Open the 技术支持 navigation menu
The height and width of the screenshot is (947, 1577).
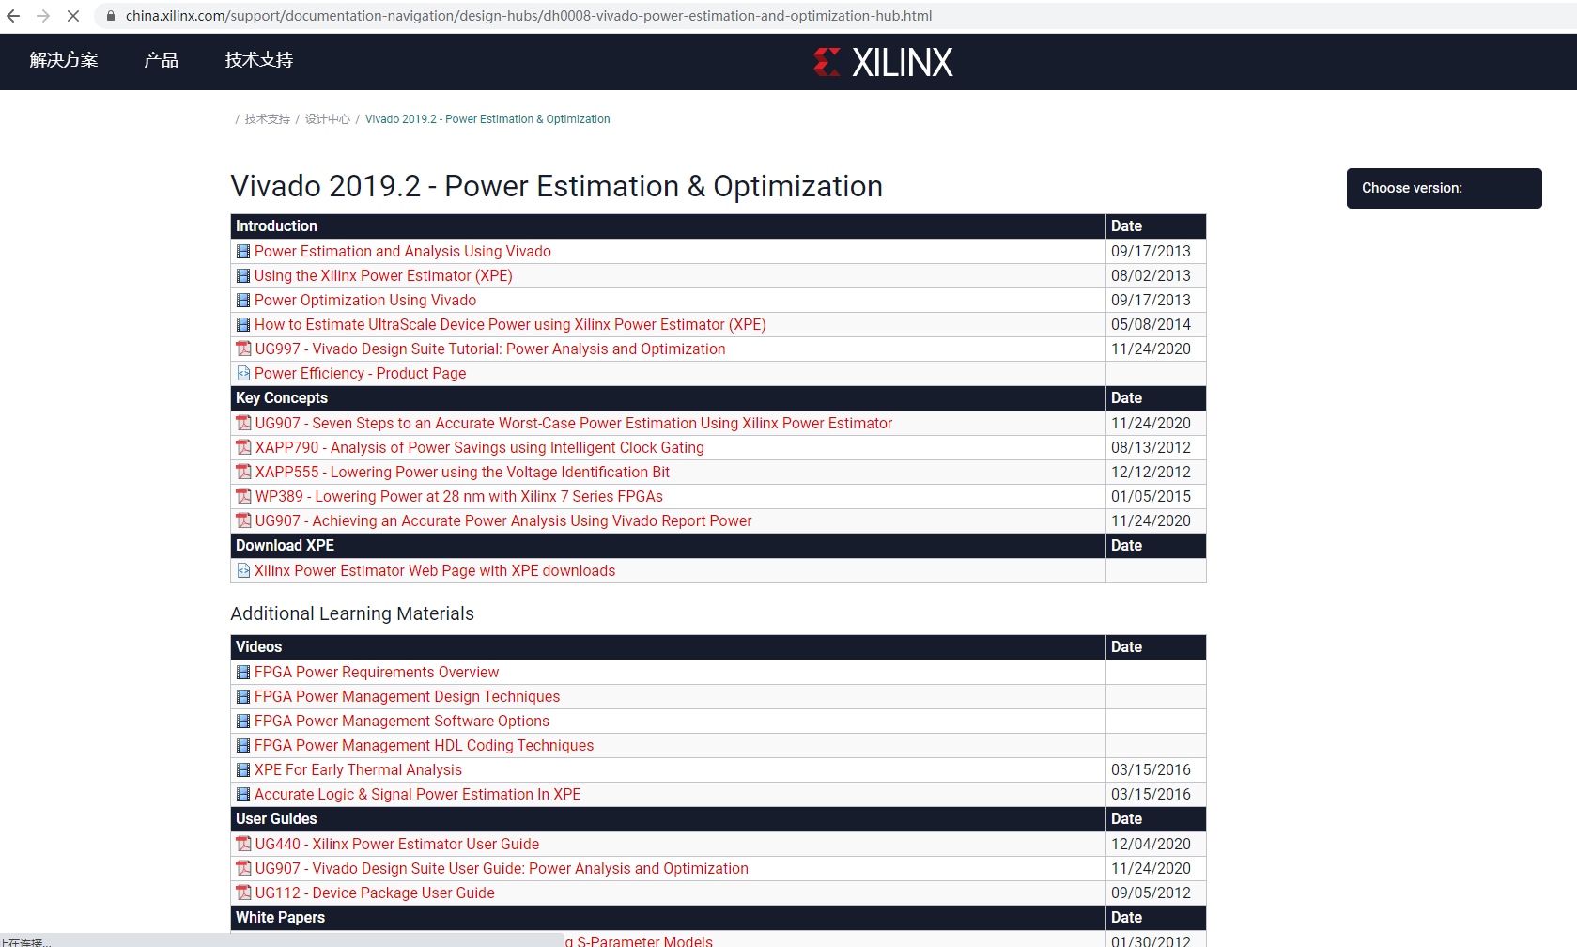pos(258,59)
